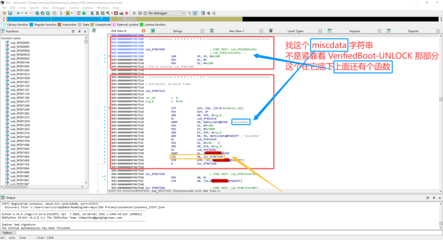Click the Python button beside the command line
Image resolution: width=443 pixels, height=240 pixels.
point(8,233)
